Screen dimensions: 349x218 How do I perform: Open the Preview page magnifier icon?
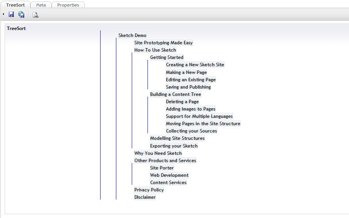pos(35,15)
